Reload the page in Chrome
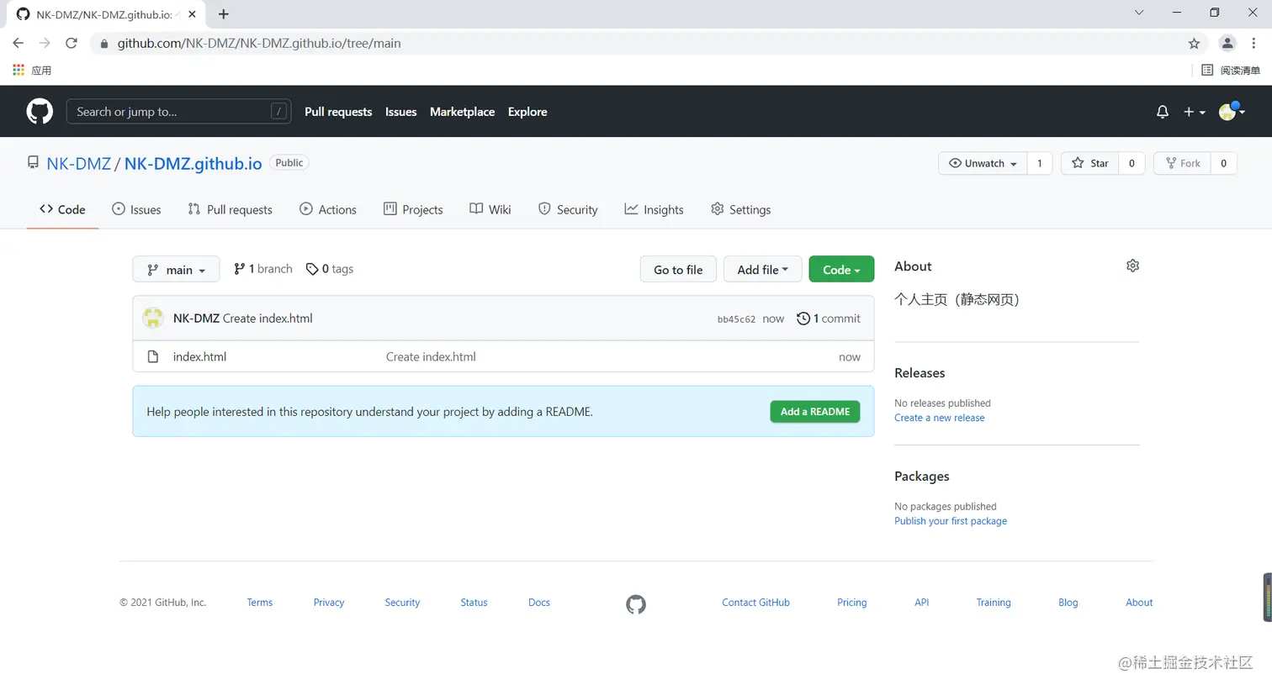1272x690 pixels. tap(72, 43)
